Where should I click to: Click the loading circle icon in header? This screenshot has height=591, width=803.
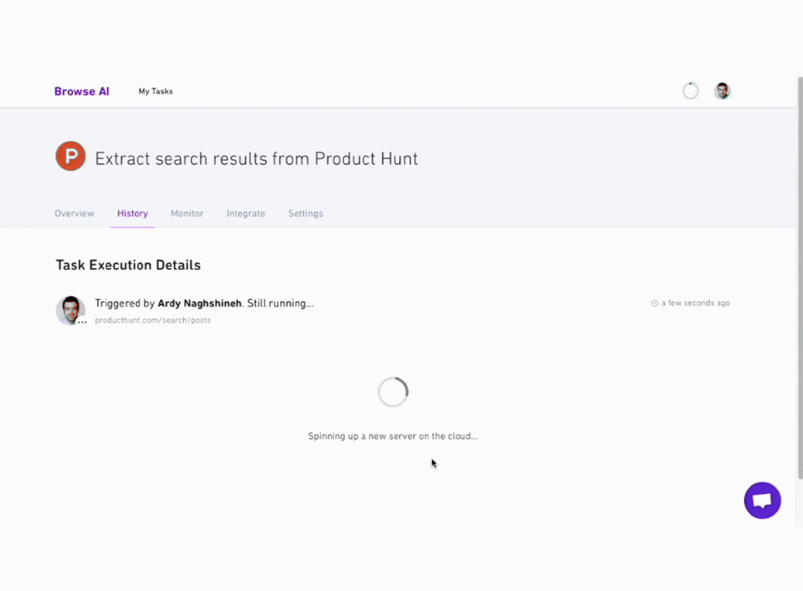click(x=691, y=91)
